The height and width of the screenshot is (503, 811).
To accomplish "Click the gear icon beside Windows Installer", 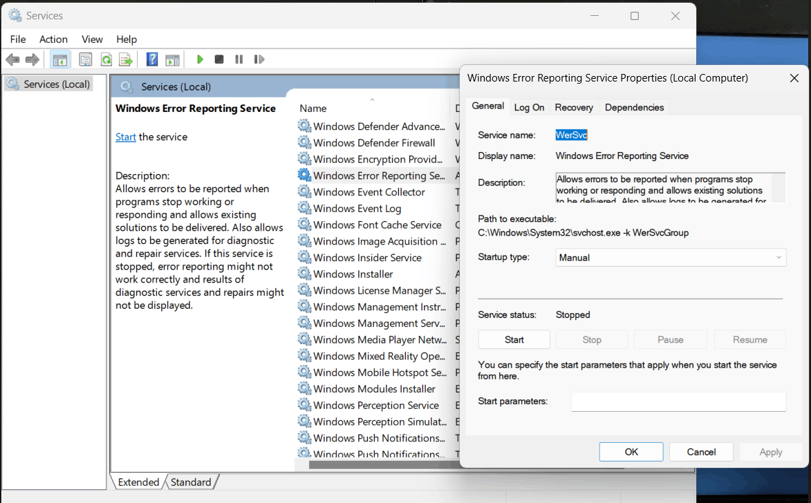I will [305, 274].
